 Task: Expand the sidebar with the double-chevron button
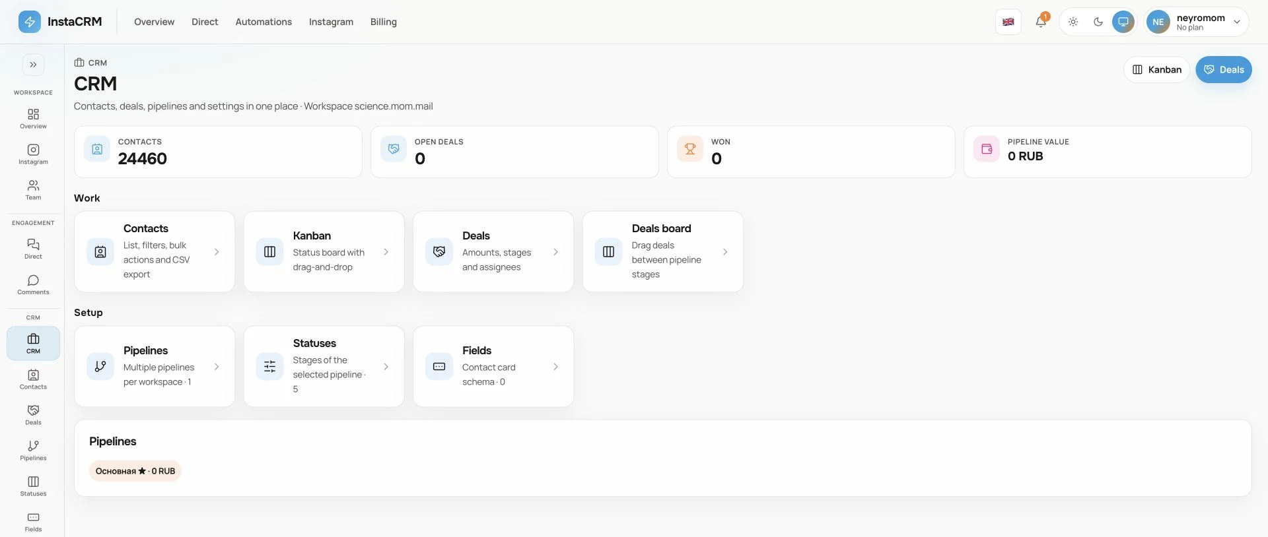[33, 65]
